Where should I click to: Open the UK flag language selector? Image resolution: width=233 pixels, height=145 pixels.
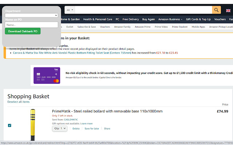point(228,11)
